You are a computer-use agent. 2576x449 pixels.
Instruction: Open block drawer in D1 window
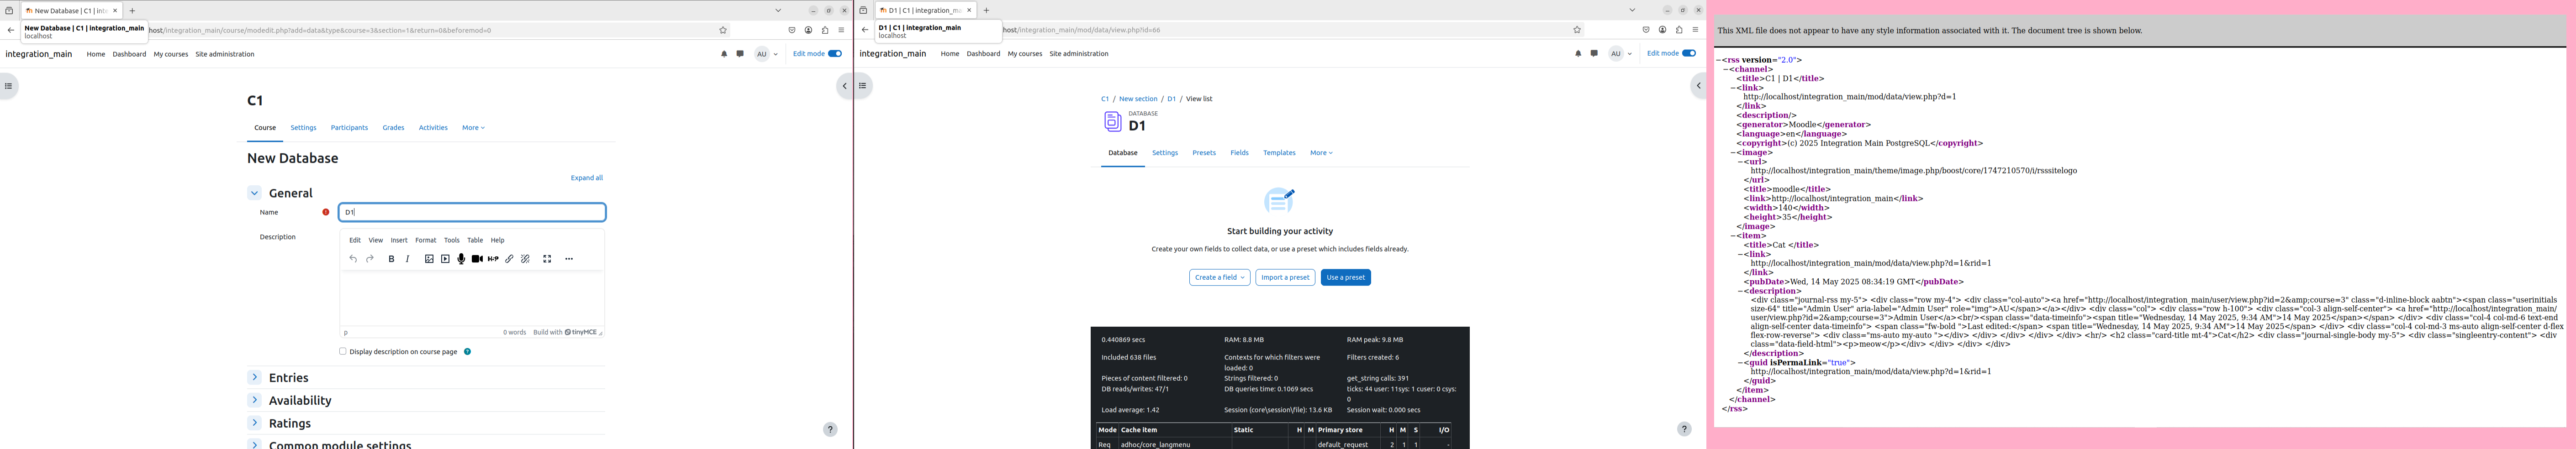[x=1698, y=86]
